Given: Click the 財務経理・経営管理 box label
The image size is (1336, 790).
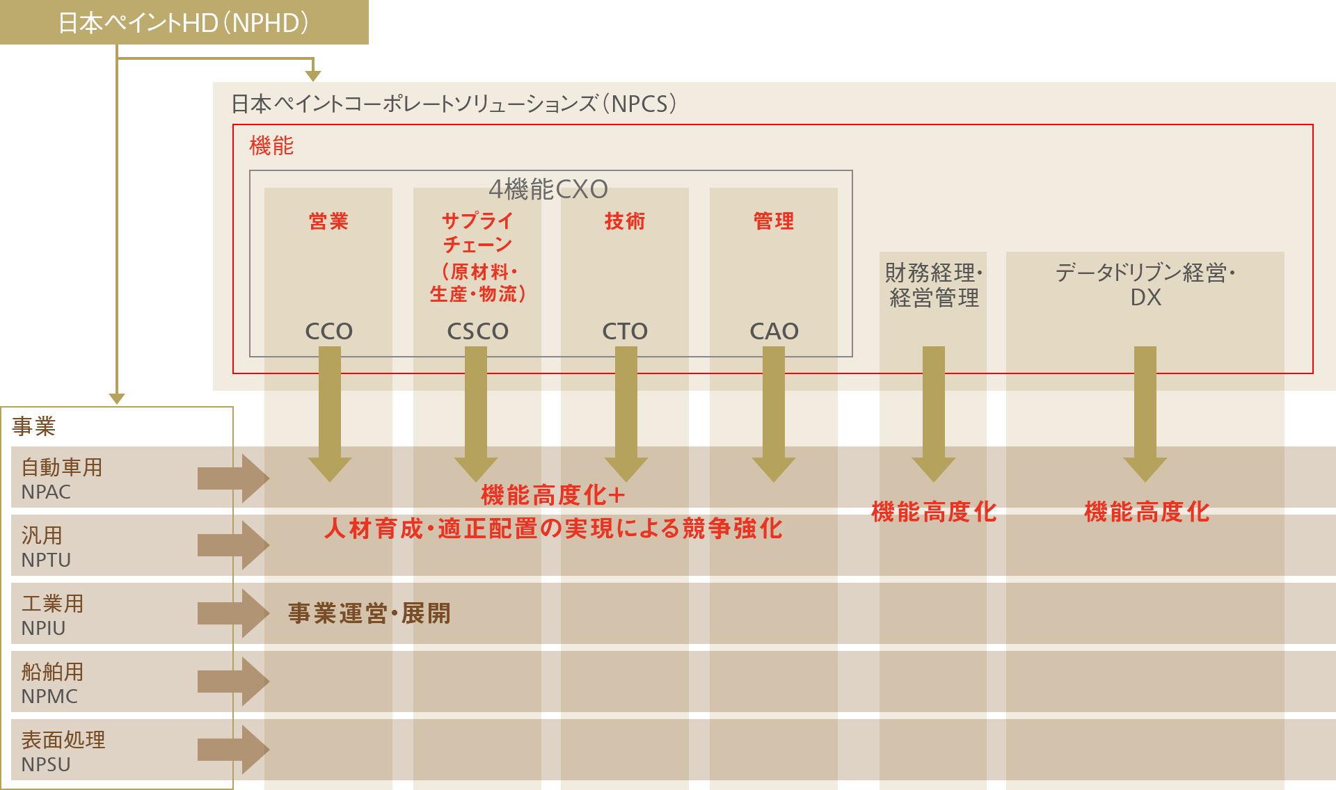Looking at the screenshot, I should click(933, 285).
